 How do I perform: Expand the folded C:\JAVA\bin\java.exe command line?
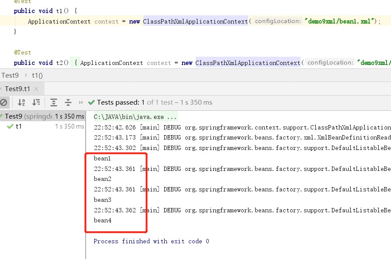click(135, 117)
